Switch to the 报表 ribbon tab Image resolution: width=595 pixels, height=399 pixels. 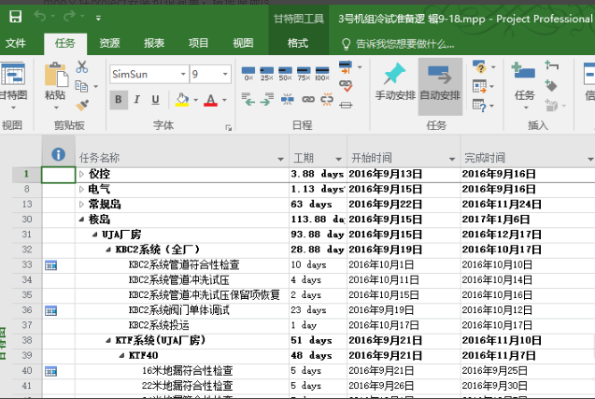point(154,43)
